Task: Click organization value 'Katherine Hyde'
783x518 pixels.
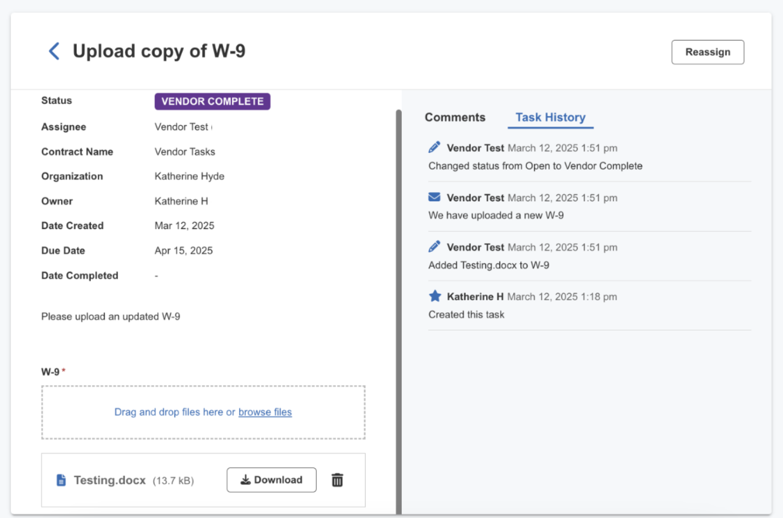Action: point(189,176)
